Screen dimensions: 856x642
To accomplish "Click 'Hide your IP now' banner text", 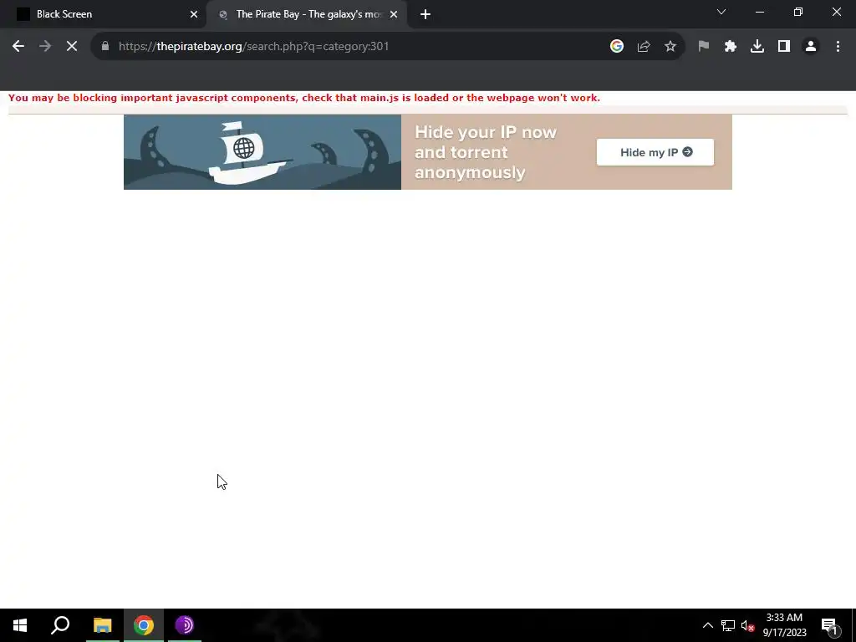I will click(x=486, y=132).
